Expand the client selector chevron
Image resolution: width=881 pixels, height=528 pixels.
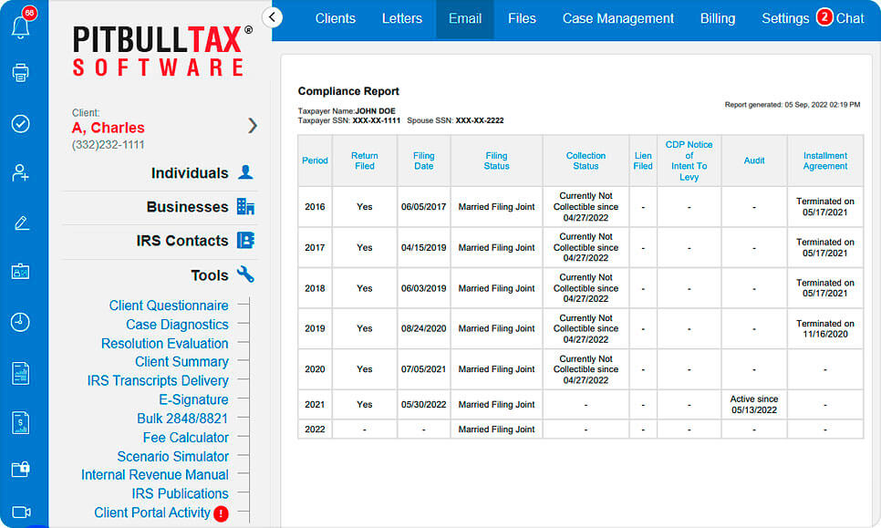click(253, 125)
